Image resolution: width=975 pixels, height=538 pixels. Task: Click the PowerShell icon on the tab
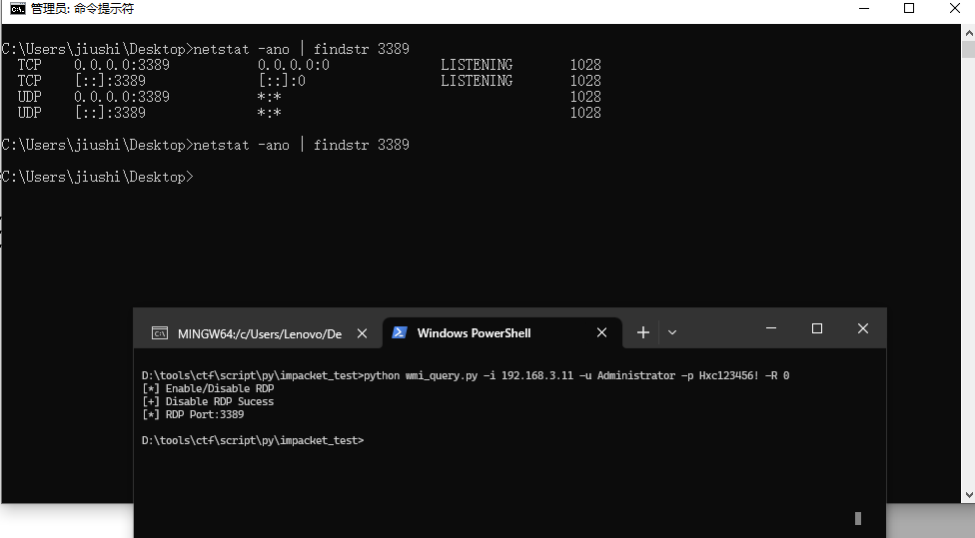[400, 333]
